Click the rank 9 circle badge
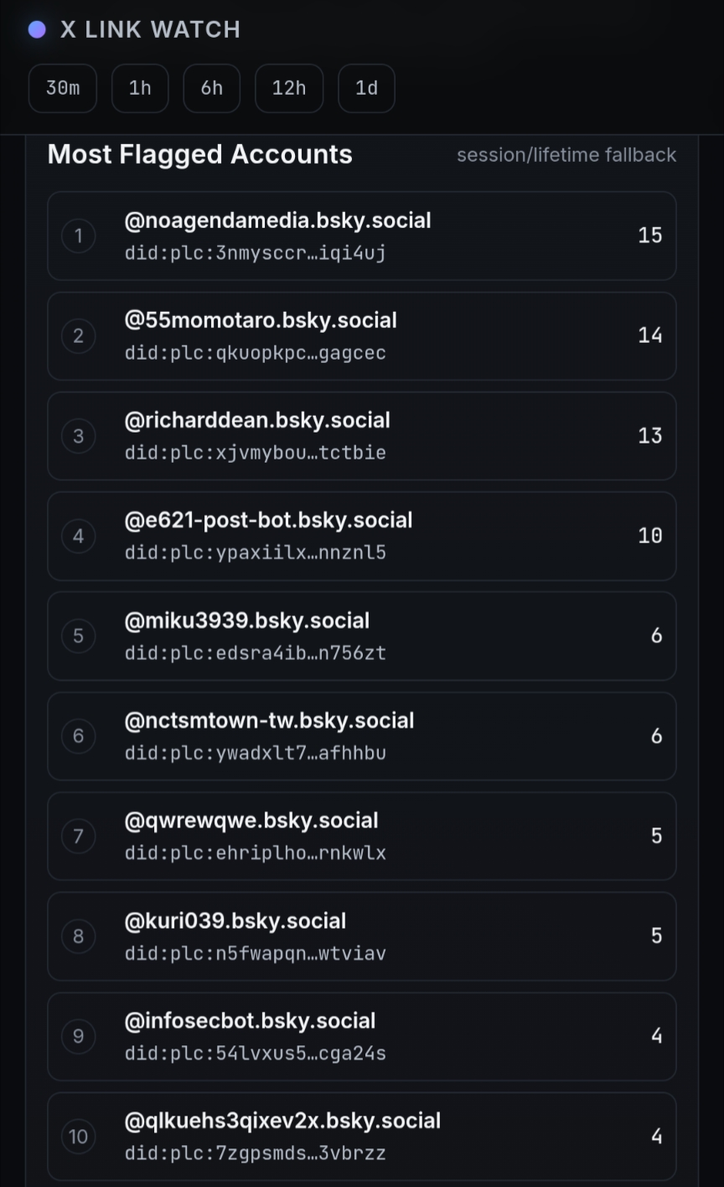Screen dimensions: 724x1187 point(79,1036)
